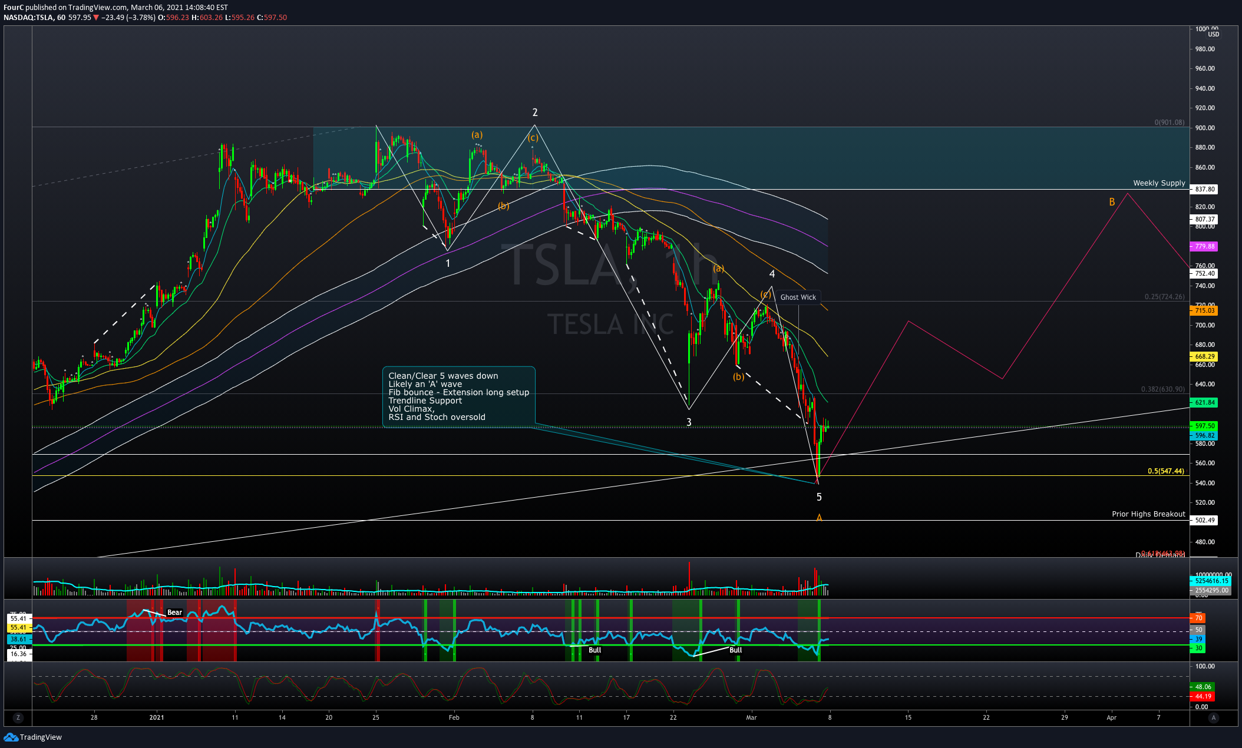Image resolution: width=1242 pixels, height=748 pixels.
Task: Click the 752.40 price axis label
Action: [1204, 273]
